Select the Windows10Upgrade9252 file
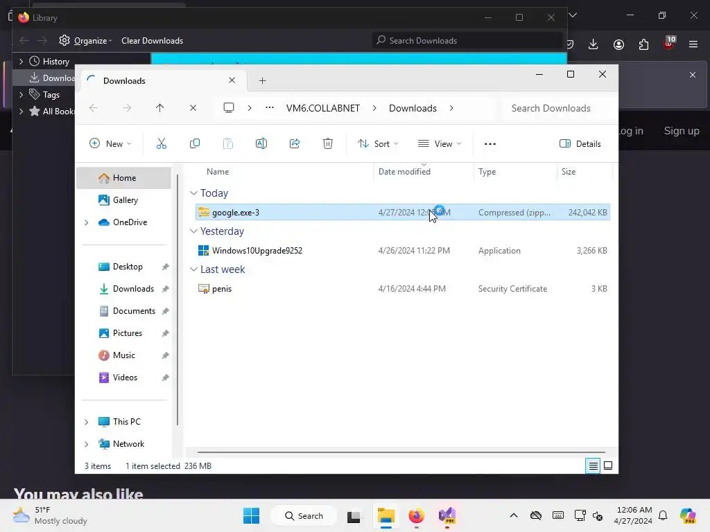This screenshot has height=532, width=710. coord(403,251)
